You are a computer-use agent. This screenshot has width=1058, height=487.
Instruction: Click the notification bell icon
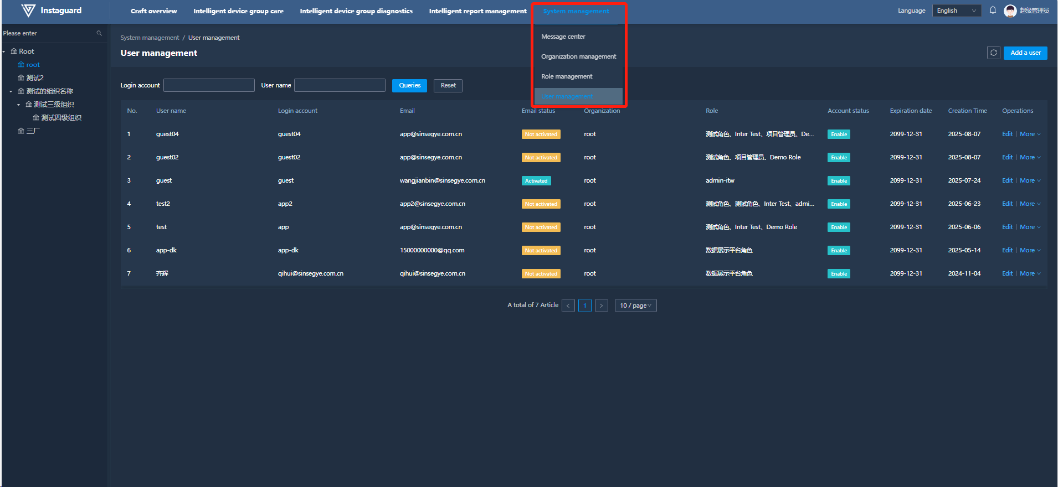993,11
